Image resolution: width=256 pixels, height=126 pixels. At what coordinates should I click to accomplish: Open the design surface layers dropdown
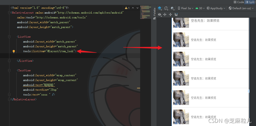(160, 8)
